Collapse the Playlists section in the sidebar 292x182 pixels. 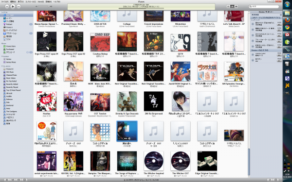(2, 66)
